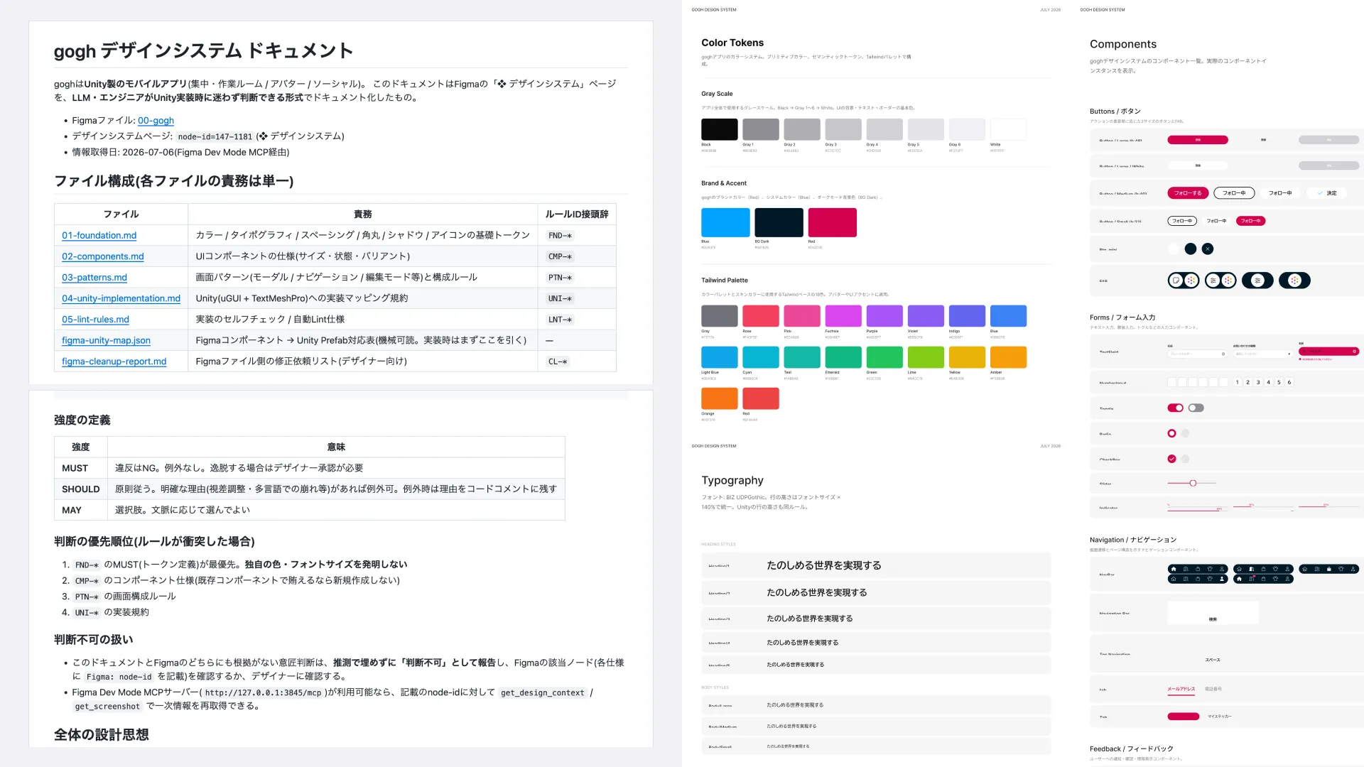
Task: Open the 02-components.md link
Action: (x=102, y=256)
